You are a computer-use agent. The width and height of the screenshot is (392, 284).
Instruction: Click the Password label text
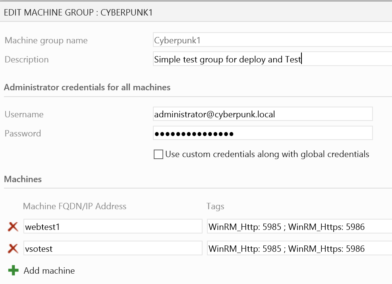click(23, 134)
